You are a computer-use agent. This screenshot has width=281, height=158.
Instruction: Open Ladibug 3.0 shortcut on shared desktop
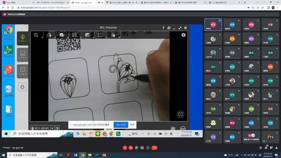pyautogui.click(x=9, y=71)
